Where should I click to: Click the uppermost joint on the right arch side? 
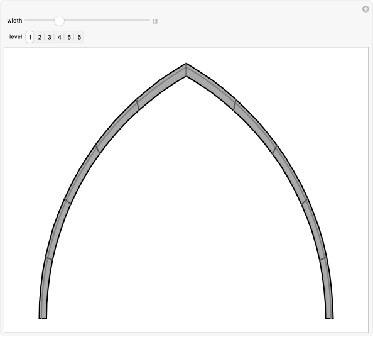point(235,105)
